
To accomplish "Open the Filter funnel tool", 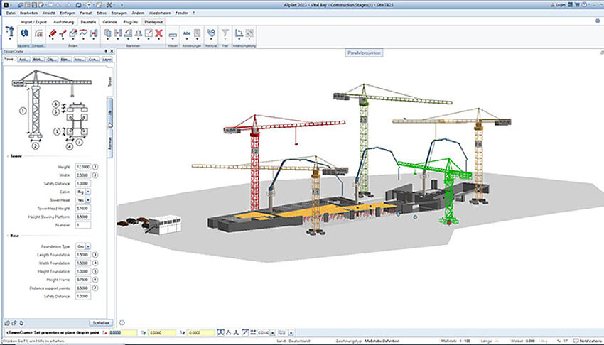I will (x=225, y=33).
